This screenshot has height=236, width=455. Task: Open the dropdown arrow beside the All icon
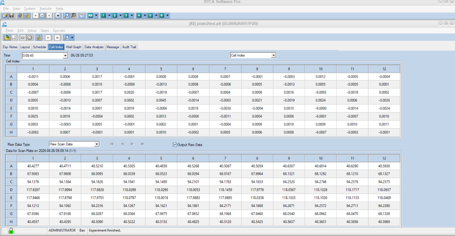[x=96, y=15]
